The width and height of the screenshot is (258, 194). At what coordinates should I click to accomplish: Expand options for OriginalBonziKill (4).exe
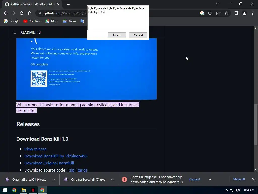54,180
